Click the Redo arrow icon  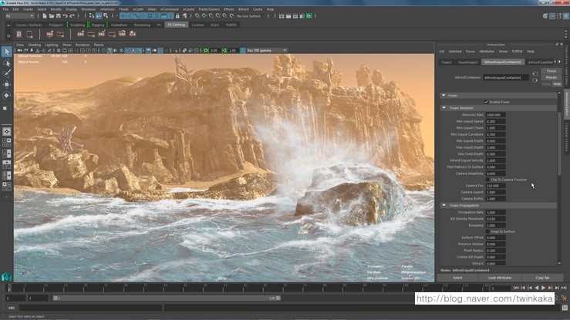(x=72, y=16)
